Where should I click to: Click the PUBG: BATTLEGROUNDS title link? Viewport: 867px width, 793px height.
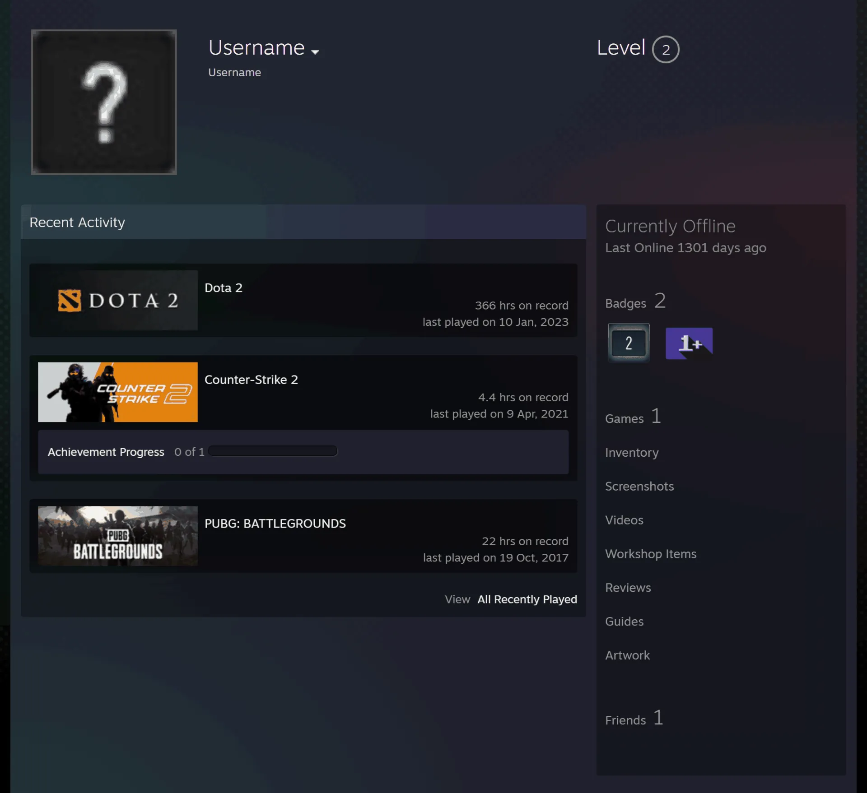[x=275, y=524]
